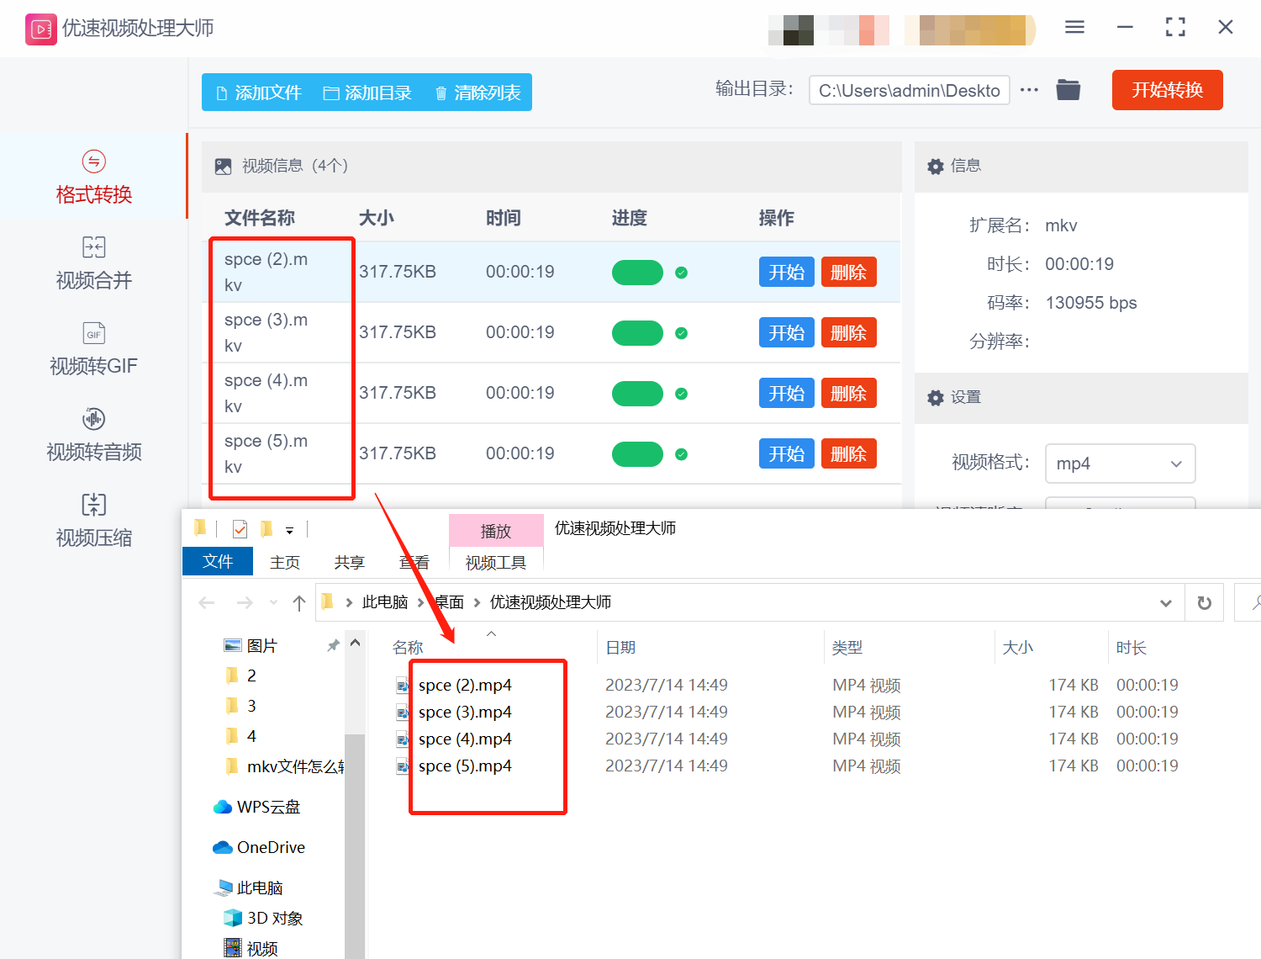Click the Explorer forward arrow

tap(245, 602)
